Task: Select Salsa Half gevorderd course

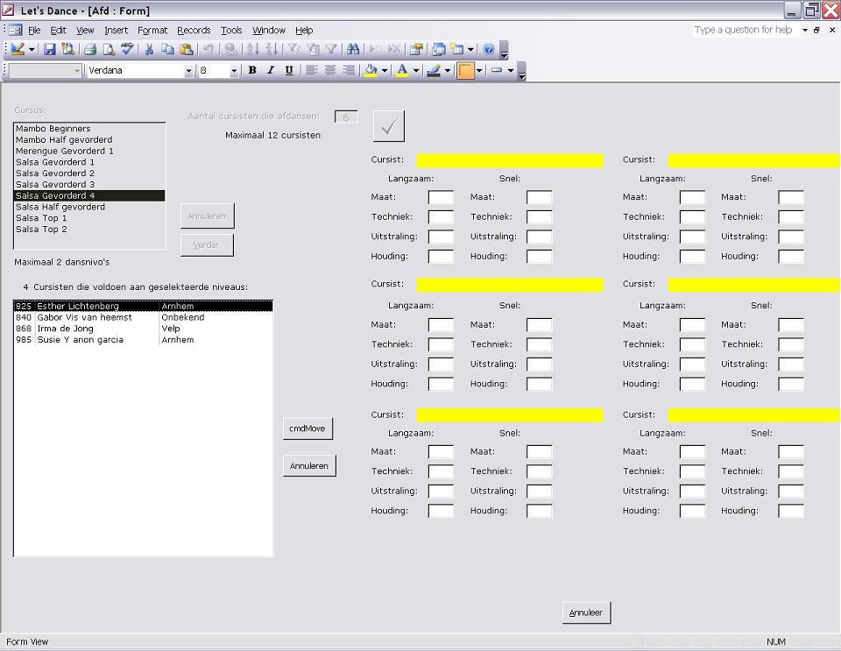Action: (x=89, y=207)
